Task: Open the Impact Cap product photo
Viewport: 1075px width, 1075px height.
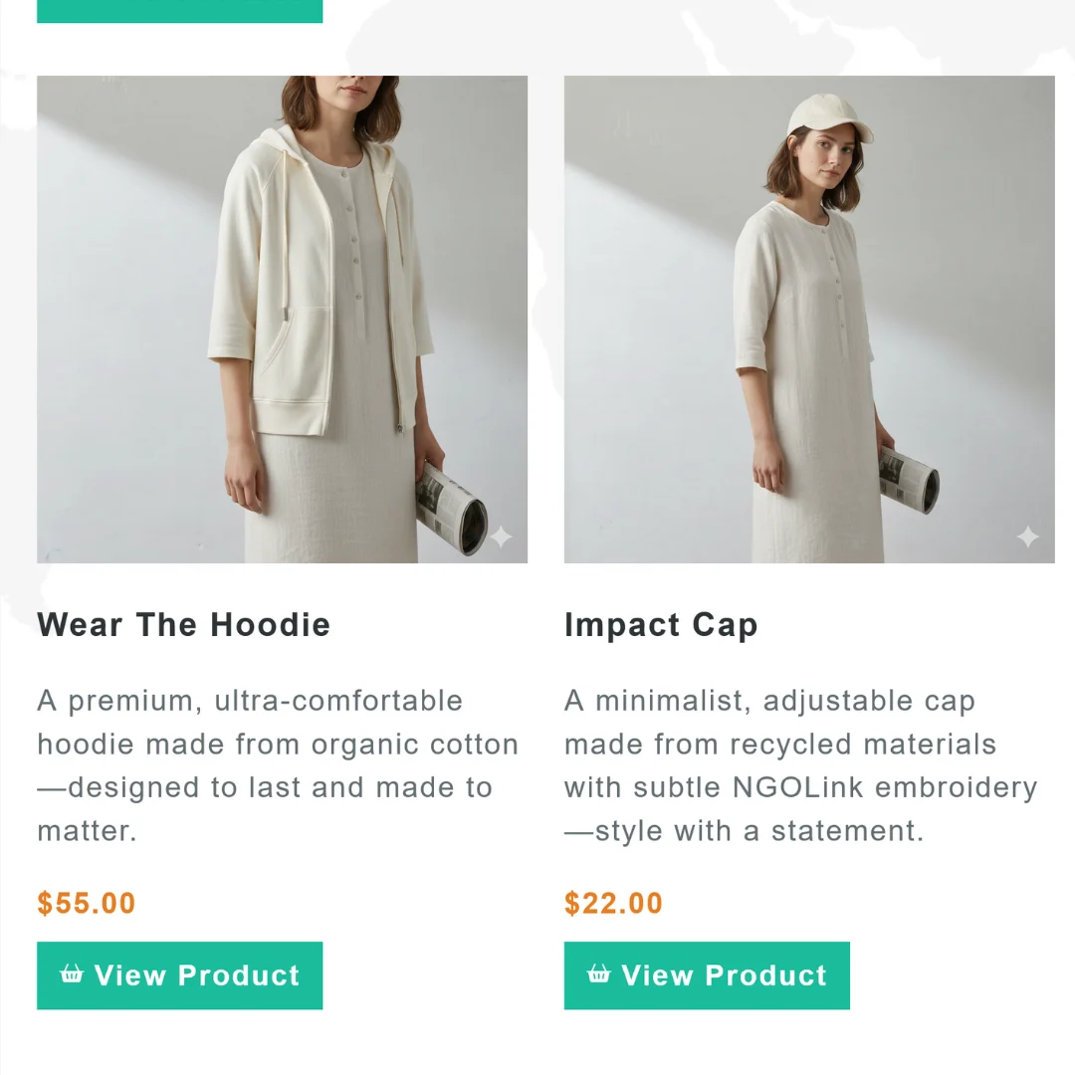Action: tap(809, 319)
